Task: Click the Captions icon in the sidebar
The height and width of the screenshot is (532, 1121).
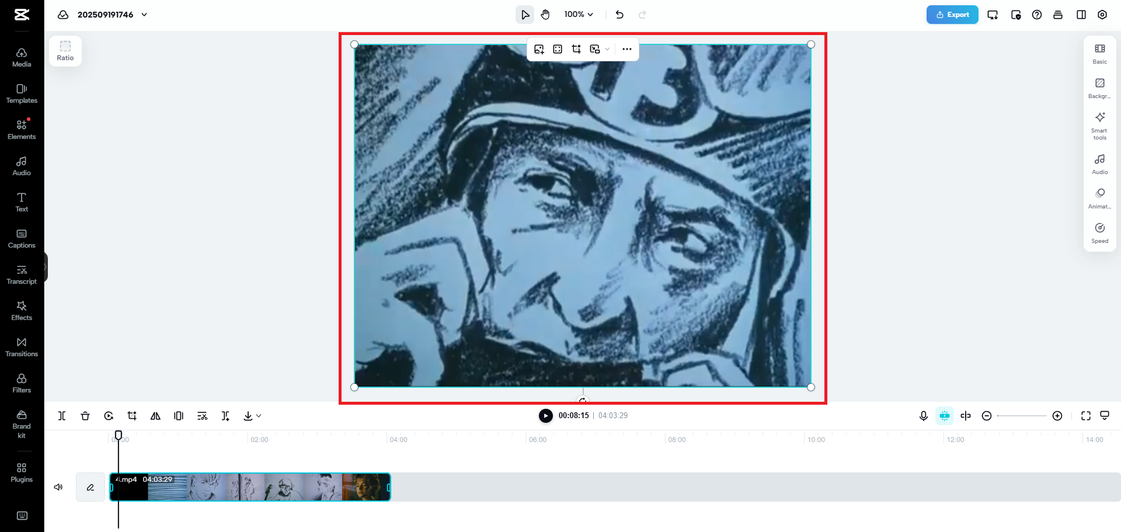Action: point(21,237)
